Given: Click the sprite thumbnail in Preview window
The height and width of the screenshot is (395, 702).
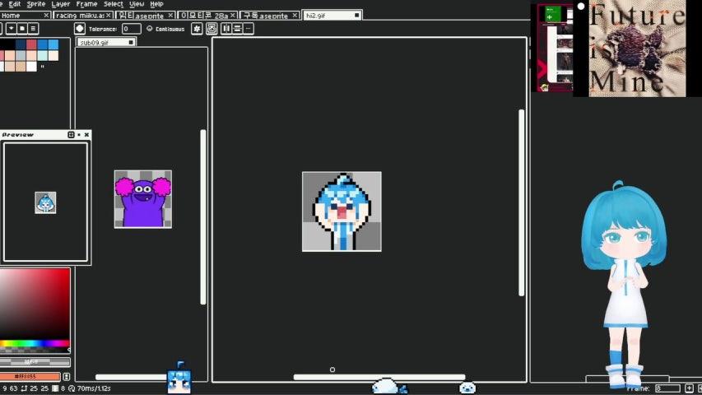Looking at the screenshot, I should pos(45,202).
